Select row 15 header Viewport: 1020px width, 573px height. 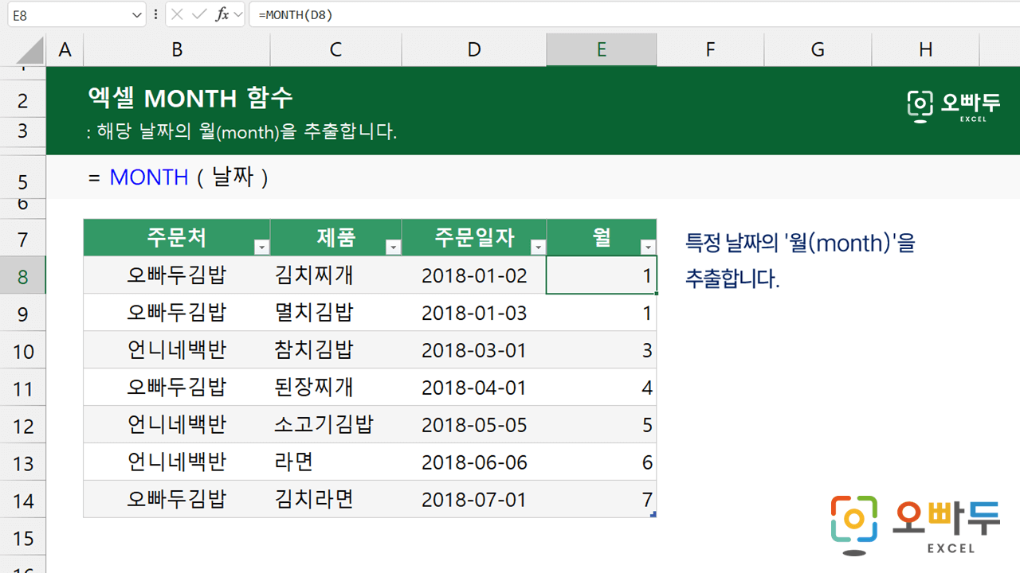click(22, 537)
